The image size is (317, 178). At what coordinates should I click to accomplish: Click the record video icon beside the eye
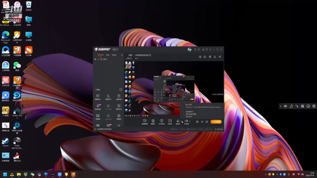tap(197, 122)
